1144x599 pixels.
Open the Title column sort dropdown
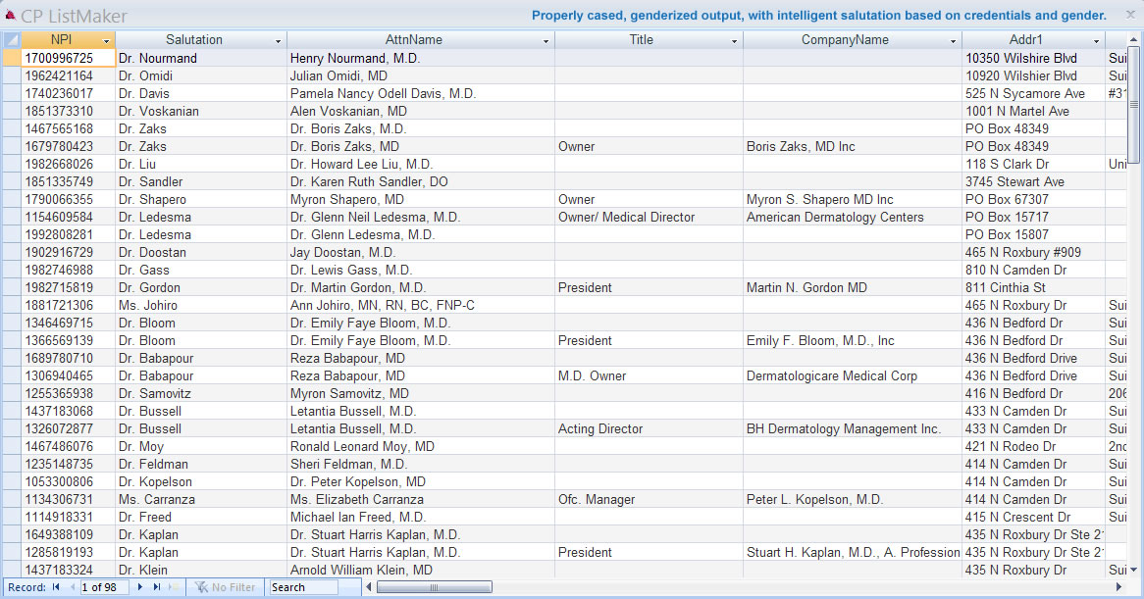point(734,41)
